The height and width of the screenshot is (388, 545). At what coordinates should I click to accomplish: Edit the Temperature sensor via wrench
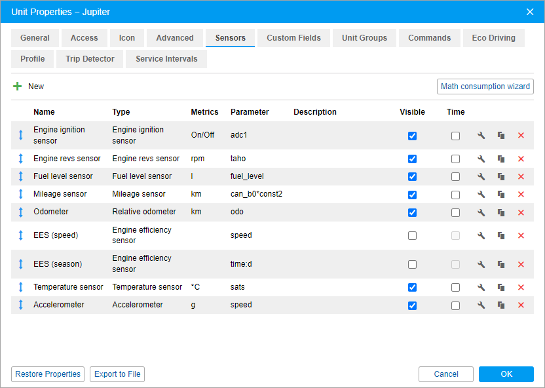(481, 288)
